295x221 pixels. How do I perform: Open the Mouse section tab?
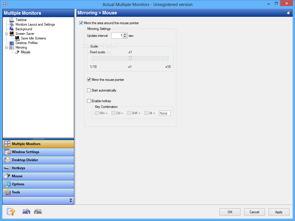[x=38, y=176]
